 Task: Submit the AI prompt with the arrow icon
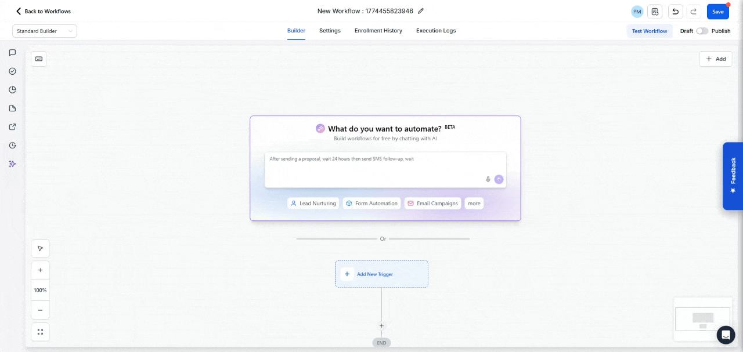[x=499, y=179]
